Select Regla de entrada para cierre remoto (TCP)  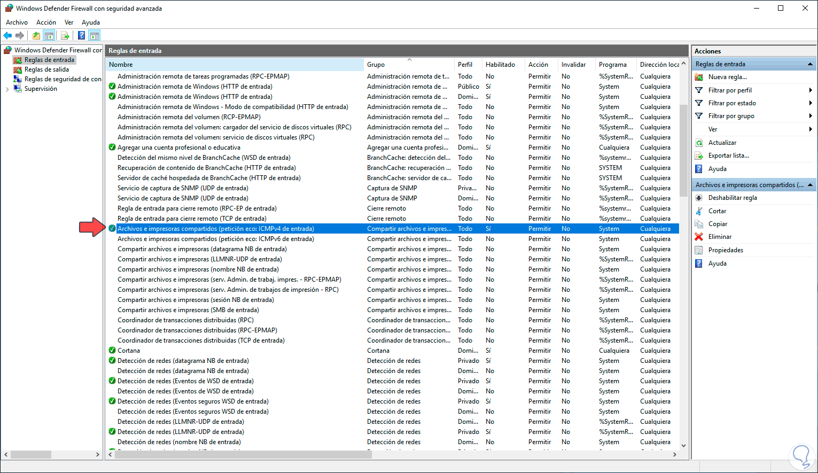(393, 219)
